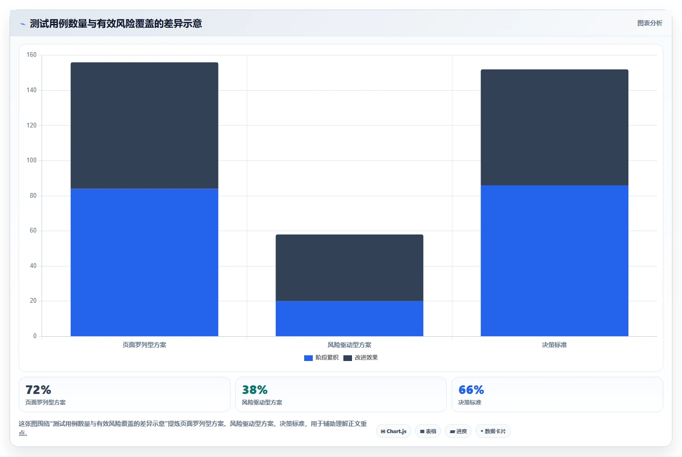Click the y-axis tick label 100
The image size is (682, 457).
tap(32, 160)
